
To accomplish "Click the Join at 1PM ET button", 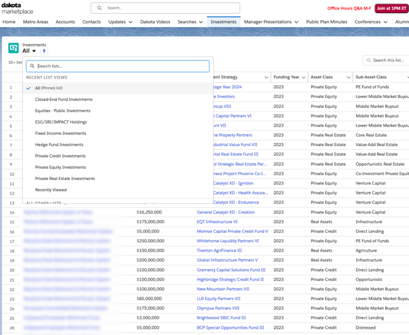I will click(x=391, y=8).
